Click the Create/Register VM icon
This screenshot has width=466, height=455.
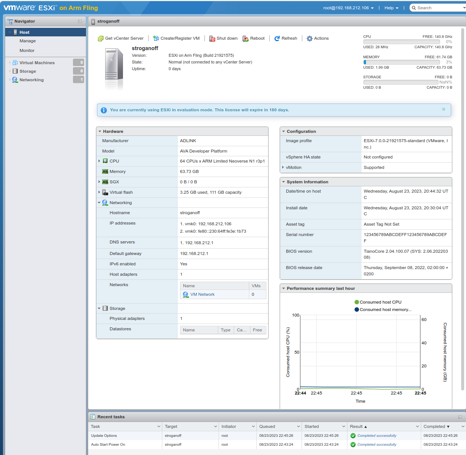(156, 39)
